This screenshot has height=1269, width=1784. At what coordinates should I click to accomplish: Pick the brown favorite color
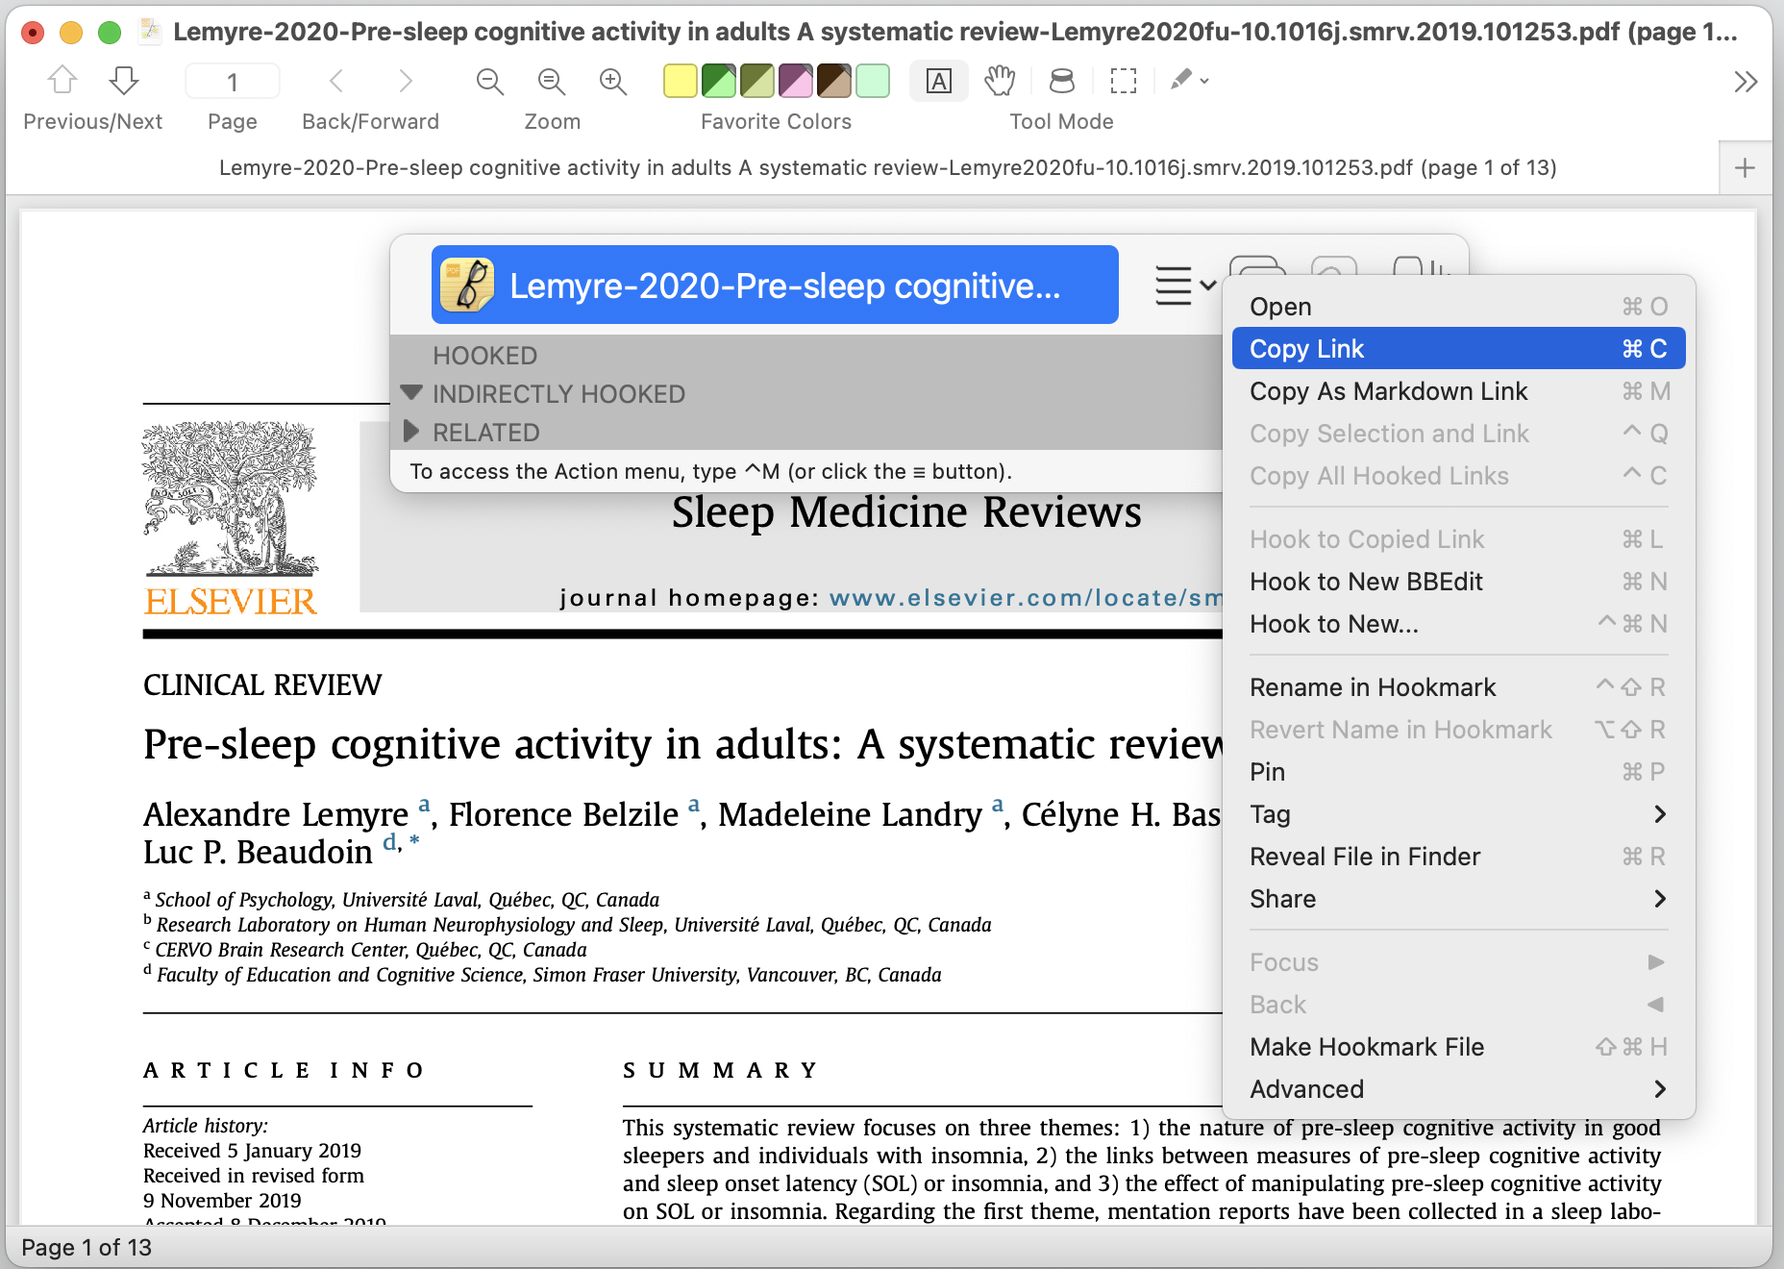834,81
